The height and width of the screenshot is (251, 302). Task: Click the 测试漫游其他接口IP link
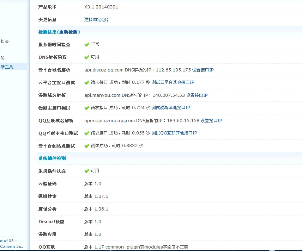click(x=171, y=108)
